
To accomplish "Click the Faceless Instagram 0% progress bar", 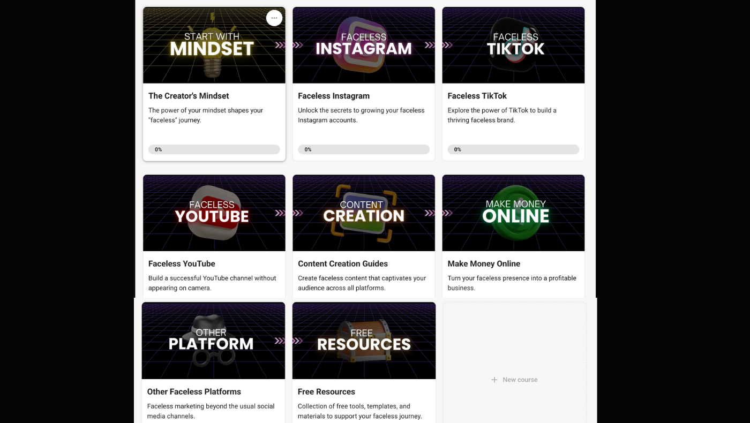I will [363, 149].
